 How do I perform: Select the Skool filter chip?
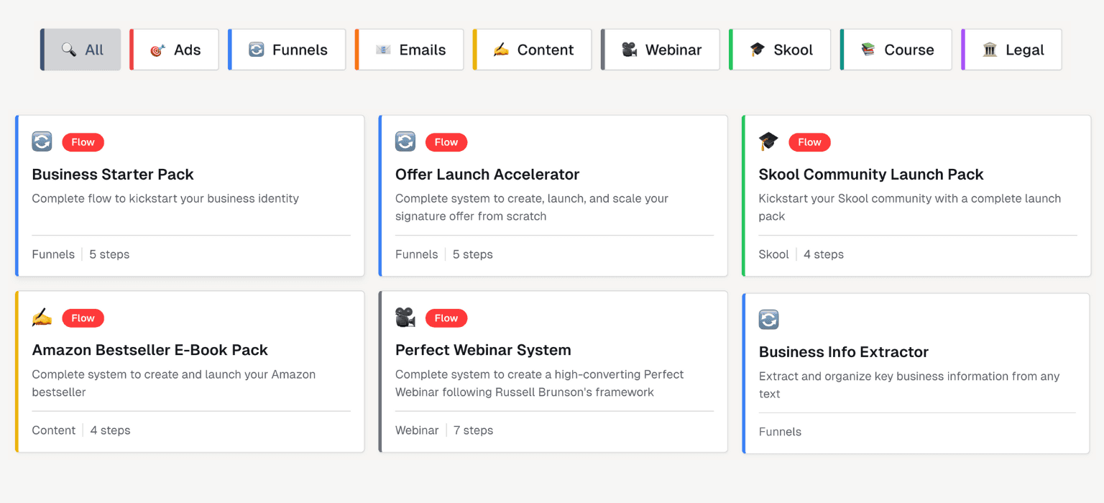coord(780,49)
